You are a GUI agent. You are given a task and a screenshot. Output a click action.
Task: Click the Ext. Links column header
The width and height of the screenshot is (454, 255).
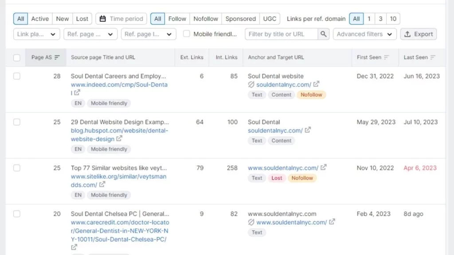[192, 57]
